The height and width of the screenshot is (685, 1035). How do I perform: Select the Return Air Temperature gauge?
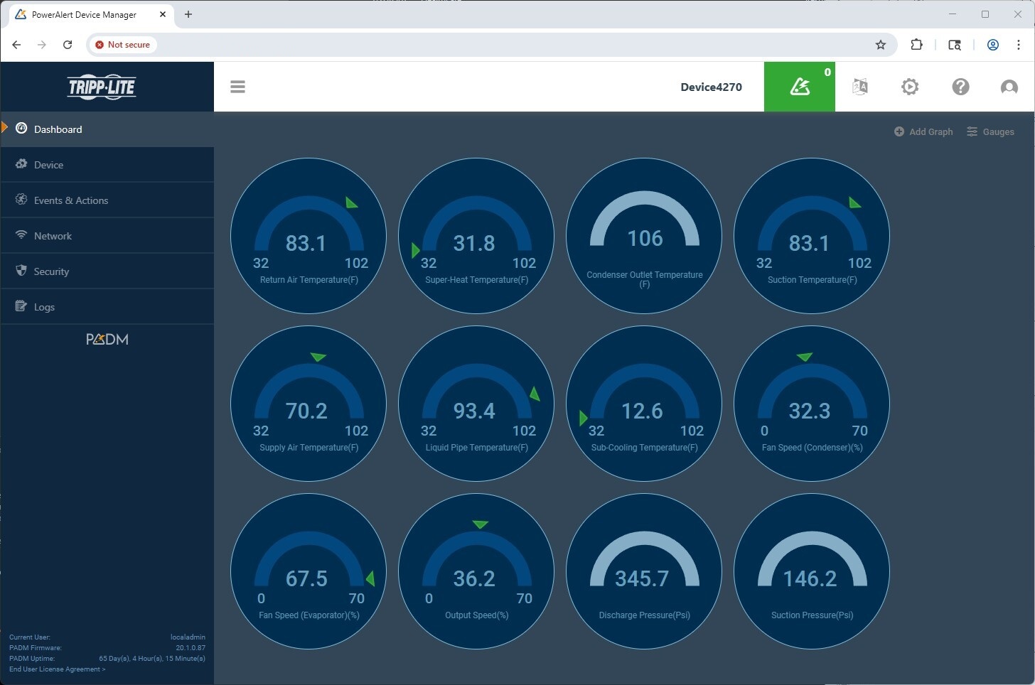[309, 236]
